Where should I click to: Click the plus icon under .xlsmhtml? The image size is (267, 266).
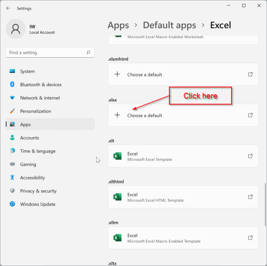point(117,74)
